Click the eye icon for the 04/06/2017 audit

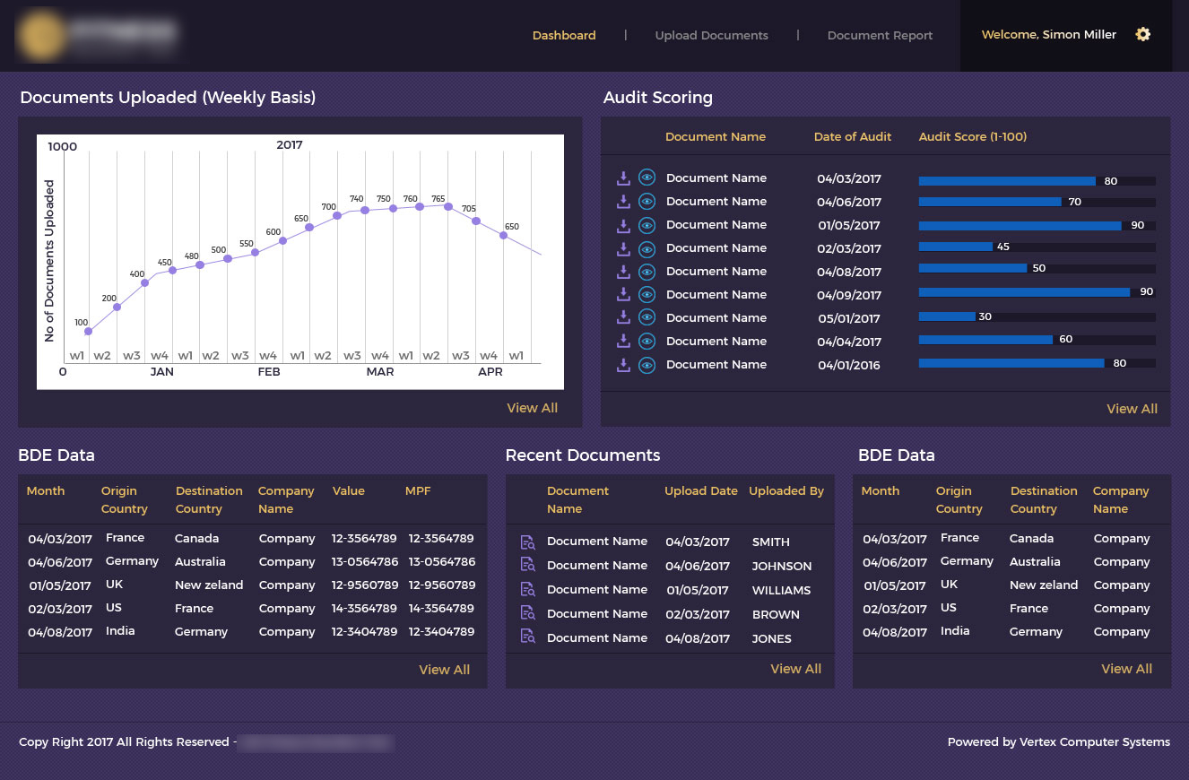(647, 202)
